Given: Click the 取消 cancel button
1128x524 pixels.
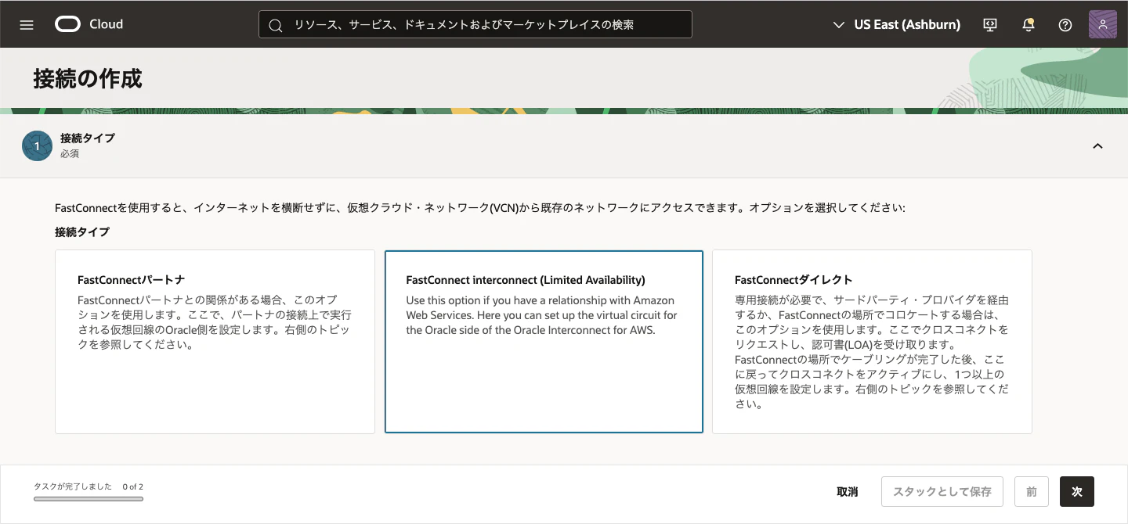Looking at the screenshot, I should tap(847, 492).
